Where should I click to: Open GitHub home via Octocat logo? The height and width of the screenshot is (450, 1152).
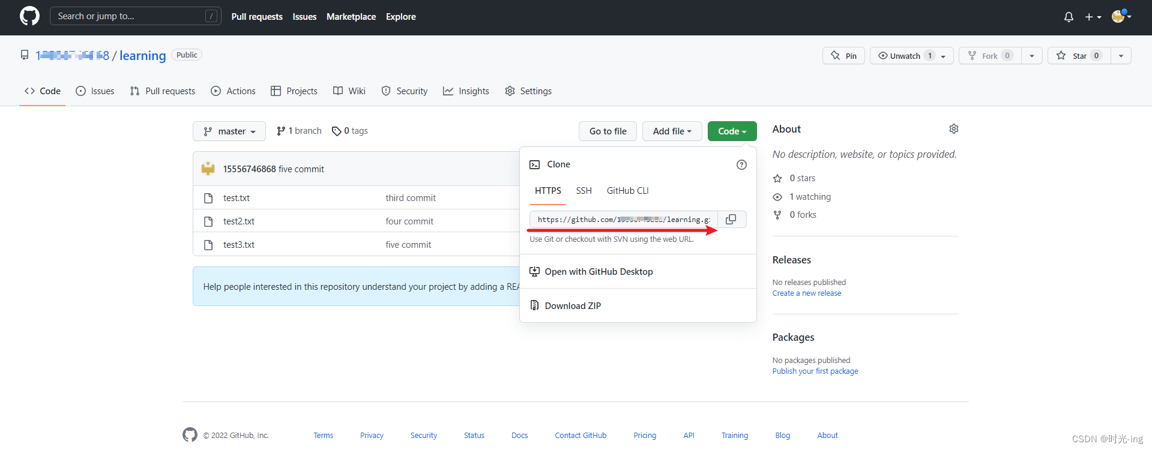29,16
